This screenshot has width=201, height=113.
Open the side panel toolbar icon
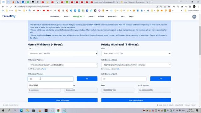[x=190, y=7]
